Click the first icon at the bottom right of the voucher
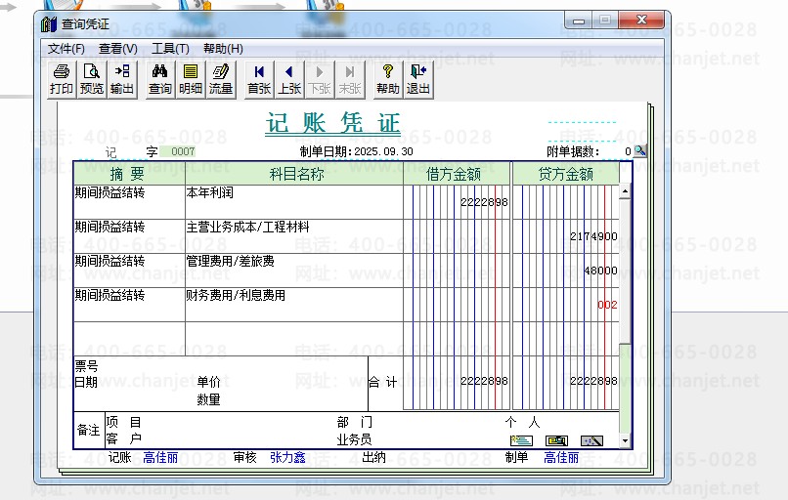788x500 pixels. [521, 440]
